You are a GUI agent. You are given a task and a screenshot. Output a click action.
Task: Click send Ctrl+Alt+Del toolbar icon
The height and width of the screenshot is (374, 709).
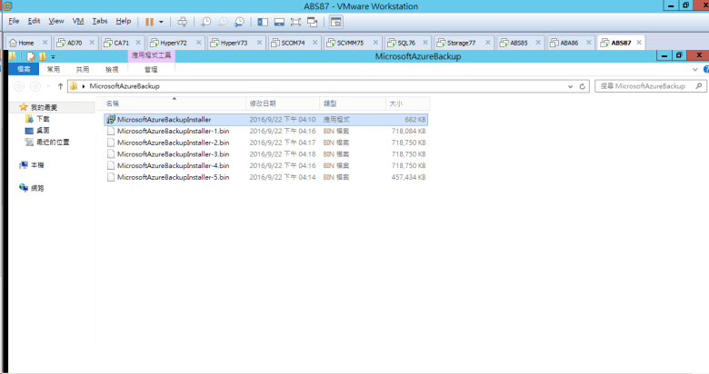point(183,21)
